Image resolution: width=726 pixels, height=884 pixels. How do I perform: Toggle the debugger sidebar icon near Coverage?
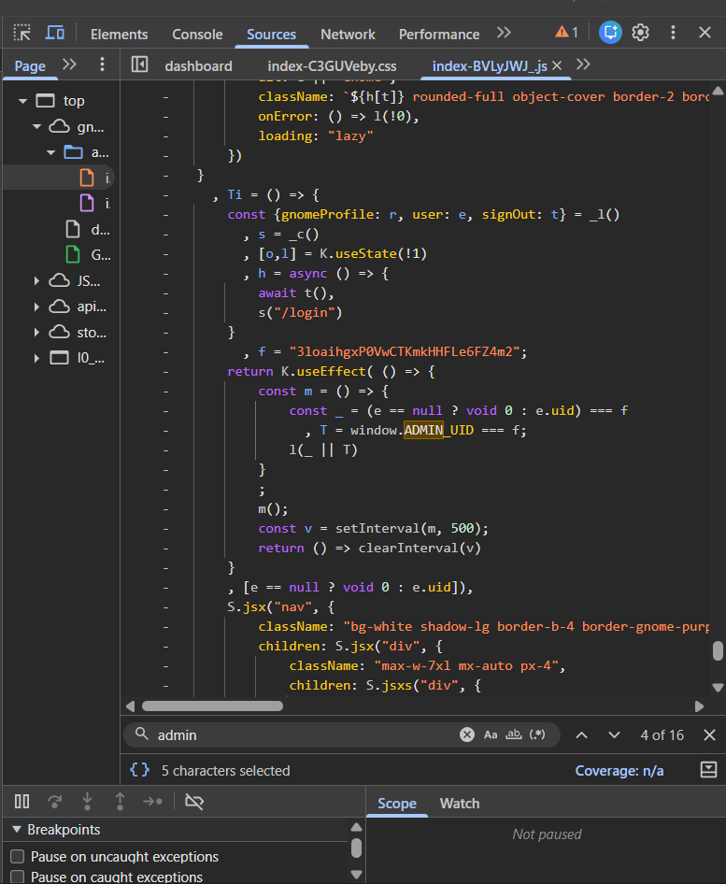pos(708,770)
